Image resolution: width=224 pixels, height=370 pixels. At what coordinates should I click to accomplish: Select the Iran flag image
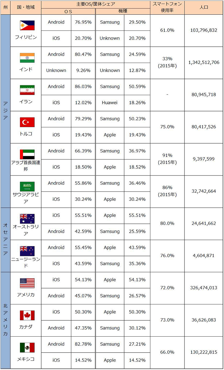coord(27,90)
